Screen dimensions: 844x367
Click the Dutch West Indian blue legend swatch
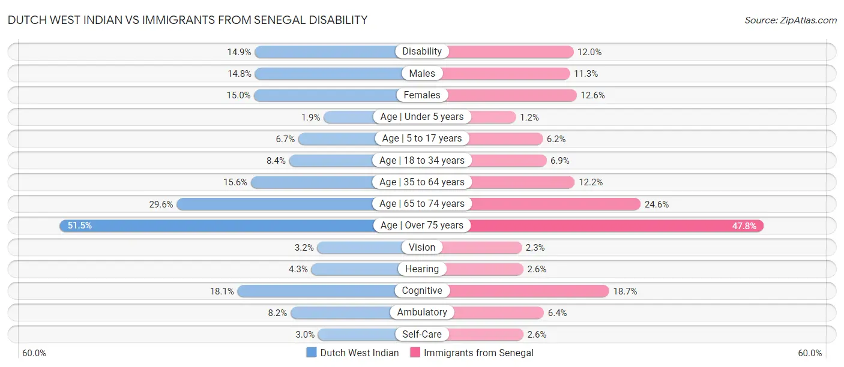(311, 353)
